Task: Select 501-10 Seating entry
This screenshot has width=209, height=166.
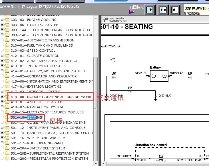Action: 26,117
